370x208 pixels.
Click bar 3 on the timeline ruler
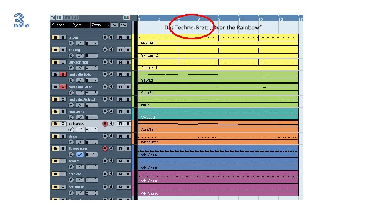159,19
